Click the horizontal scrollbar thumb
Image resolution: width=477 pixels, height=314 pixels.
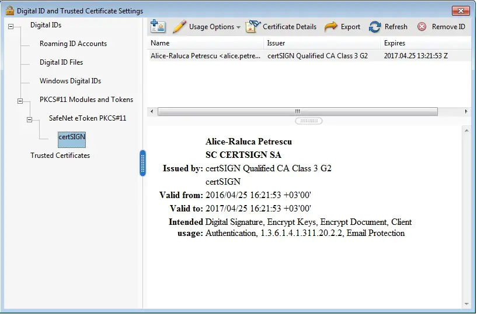click(x=298, y=111)
